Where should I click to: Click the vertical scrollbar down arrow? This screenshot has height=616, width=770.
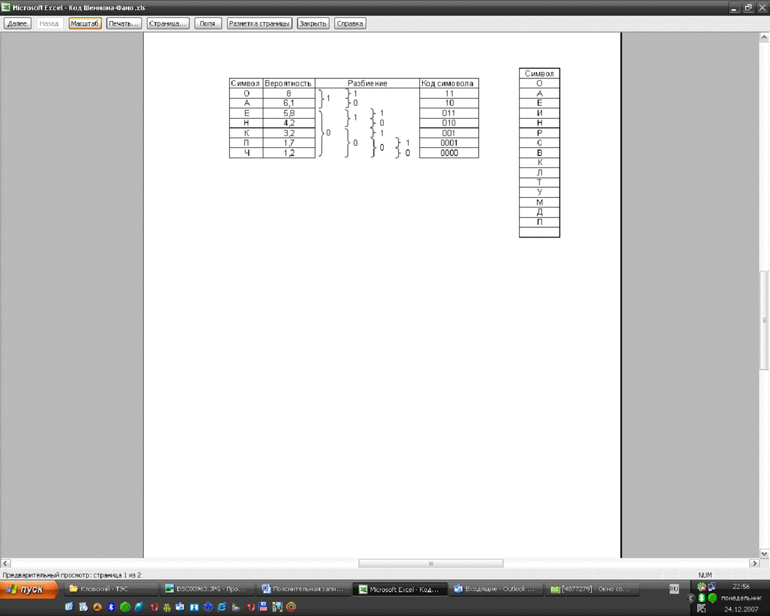pos(765,553)
